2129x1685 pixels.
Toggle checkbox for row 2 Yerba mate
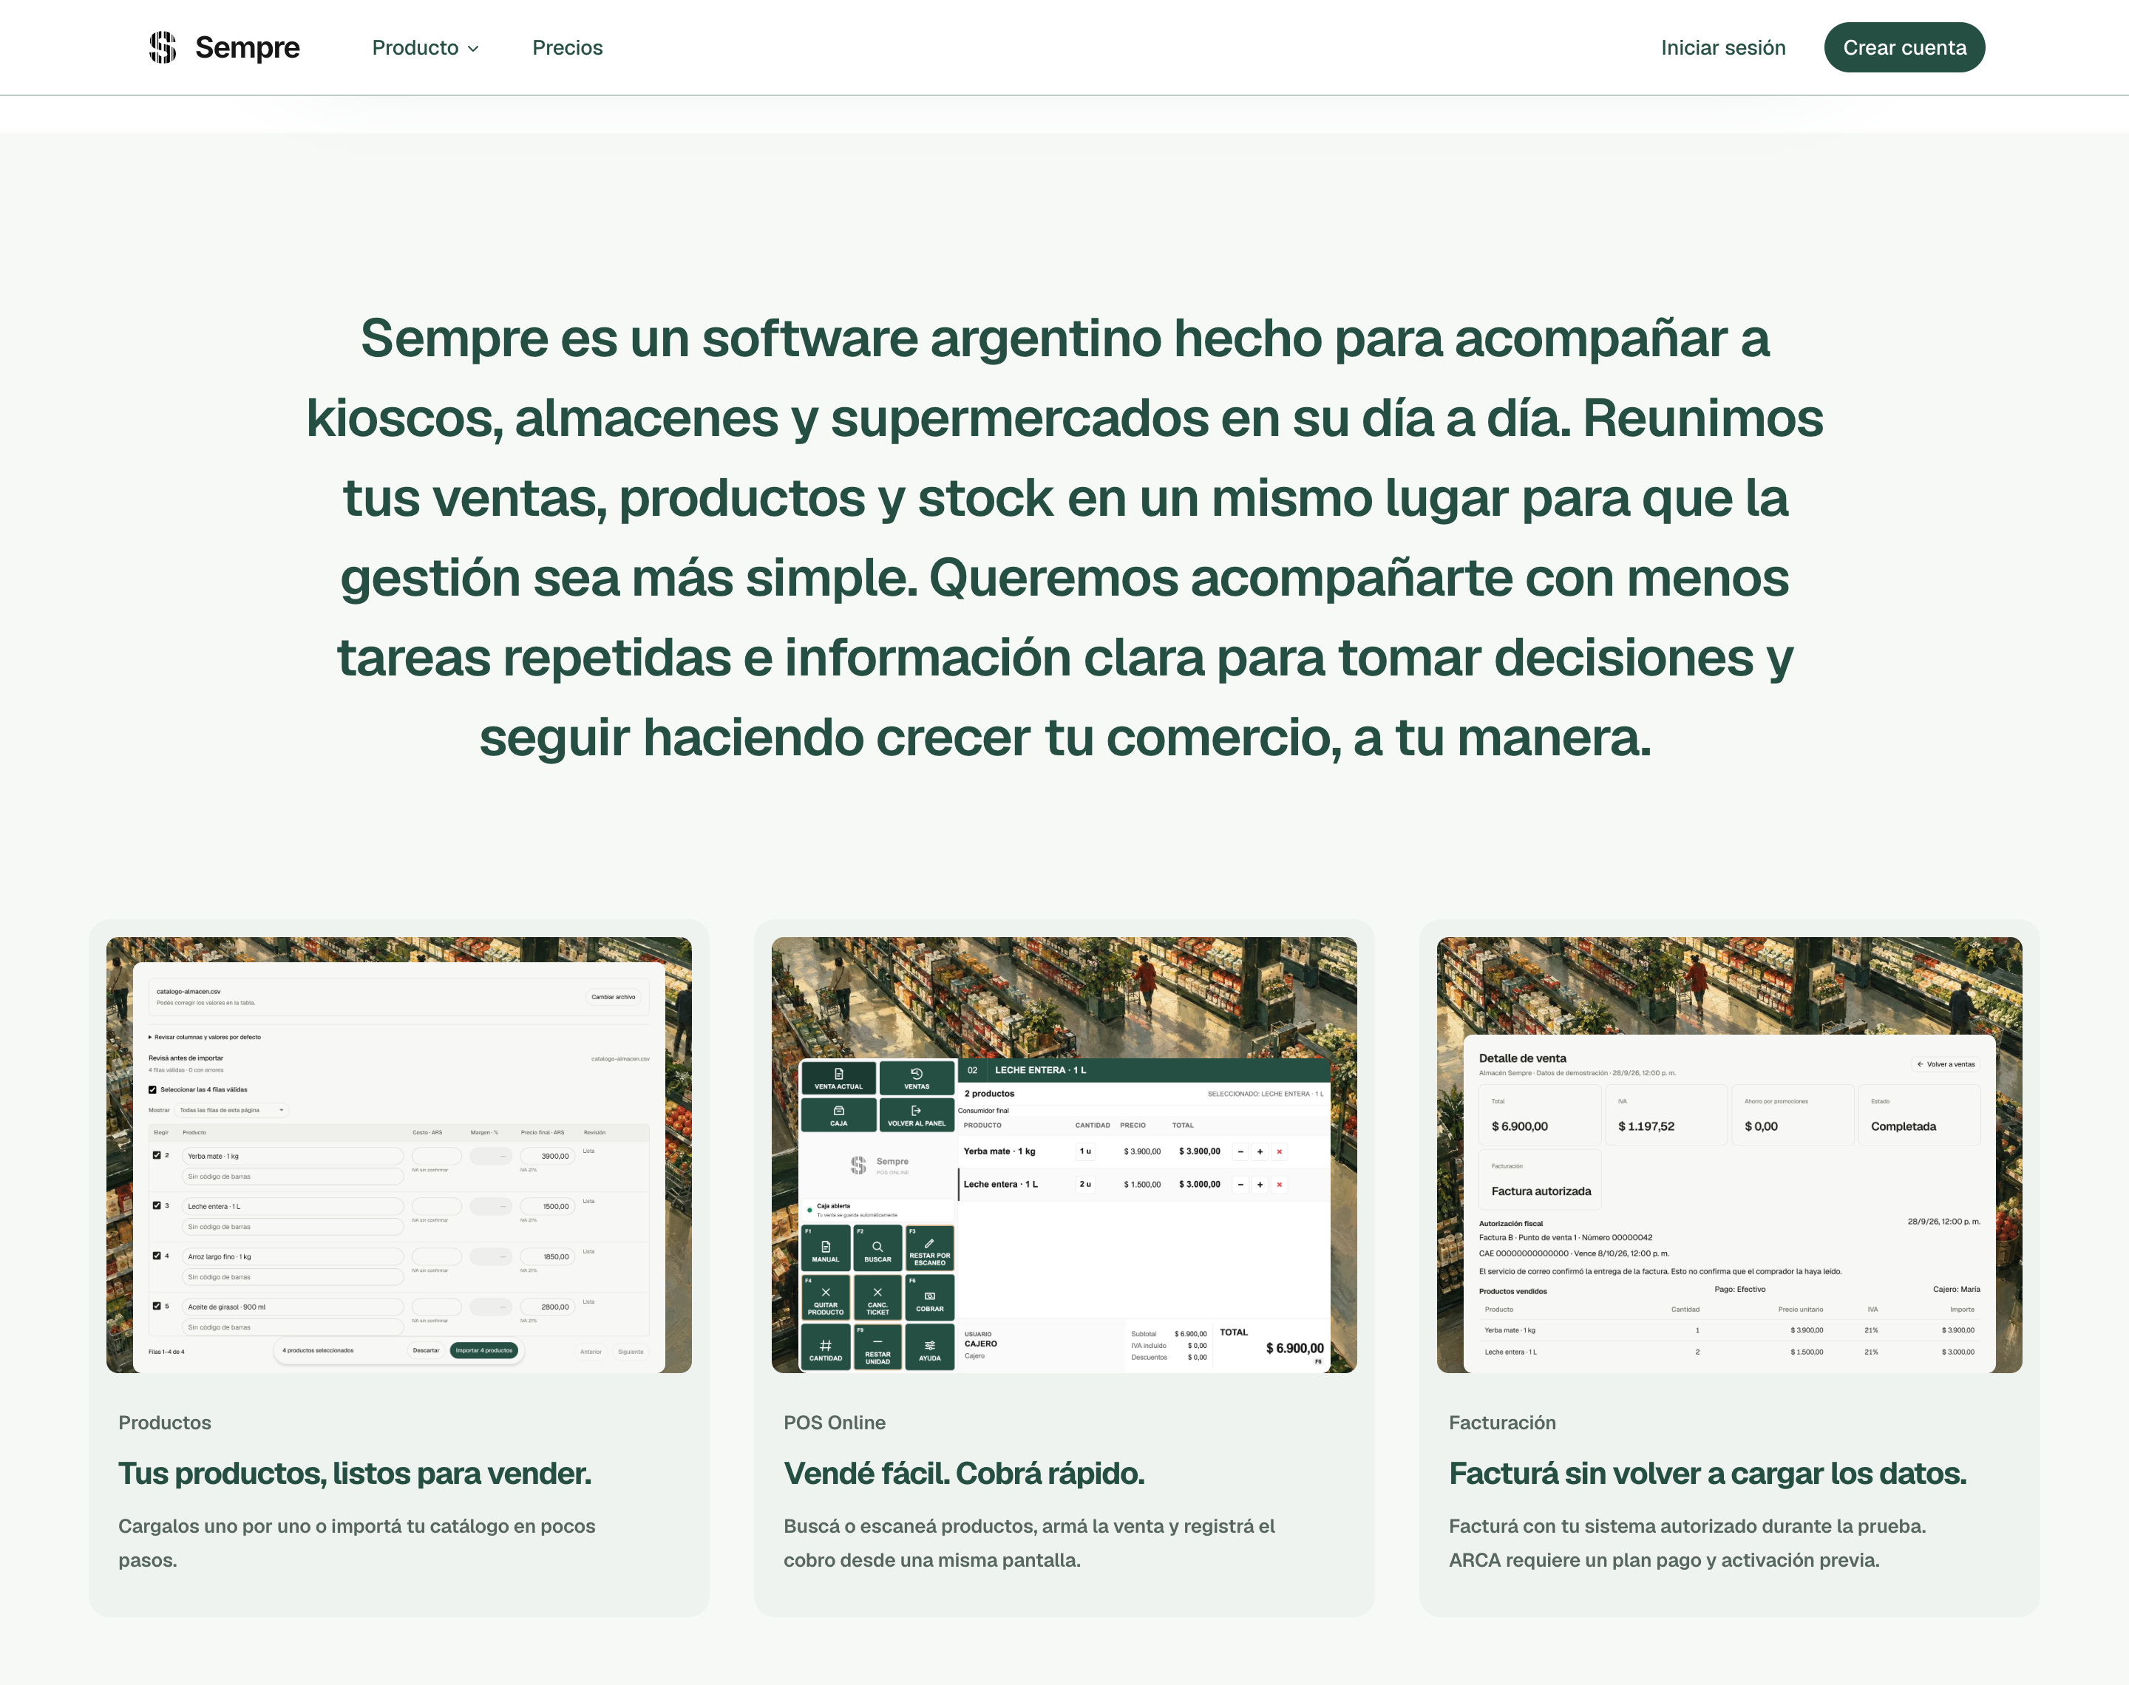[x=156, y=1154]
